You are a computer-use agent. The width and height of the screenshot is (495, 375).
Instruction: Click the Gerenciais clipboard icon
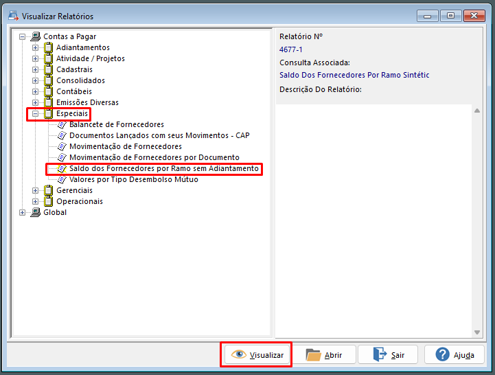[x=48, y=190]
